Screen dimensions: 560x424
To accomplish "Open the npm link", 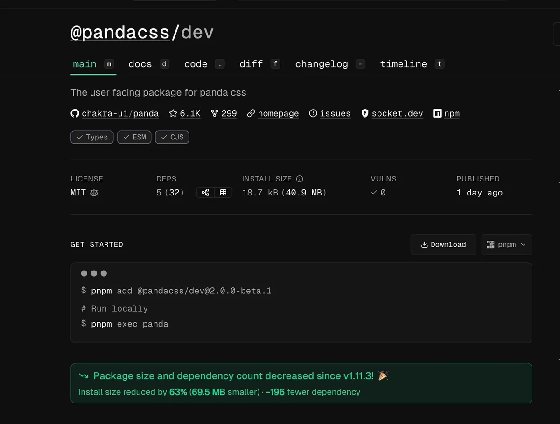I will point(452,113).
